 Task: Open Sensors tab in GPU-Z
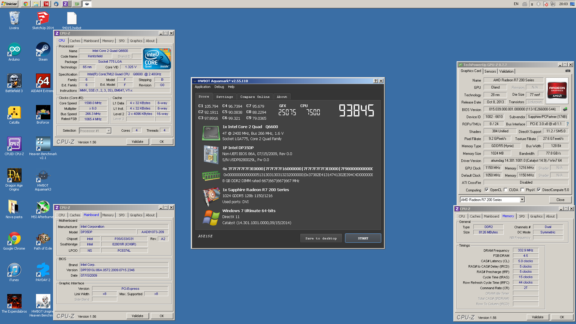490,71
